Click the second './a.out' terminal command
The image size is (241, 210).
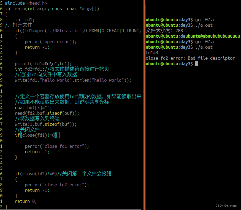[204, 47]
